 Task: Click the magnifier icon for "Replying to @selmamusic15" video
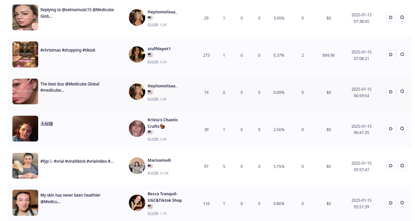tap(402, 17)
